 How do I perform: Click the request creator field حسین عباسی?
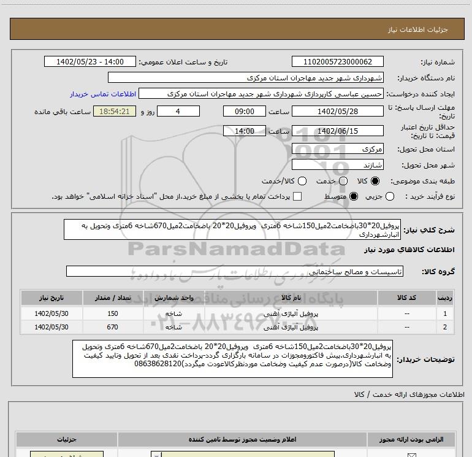click(261, 94)
